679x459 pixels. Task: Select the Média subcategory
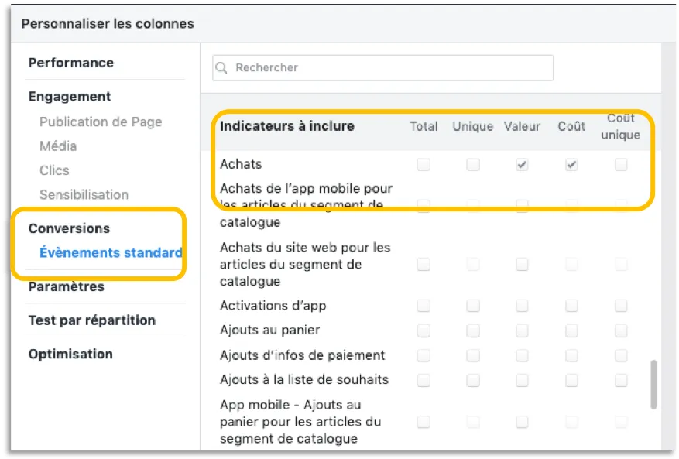58,146
